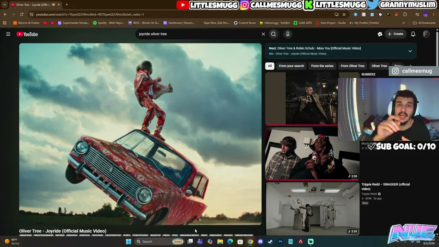
Task: Open the Control Room bookmark
Action: pos(245,23)
